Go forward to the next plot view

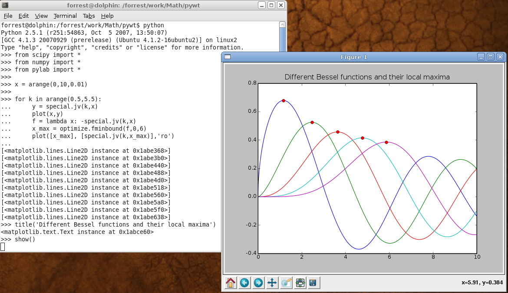(x=258, y=283)
